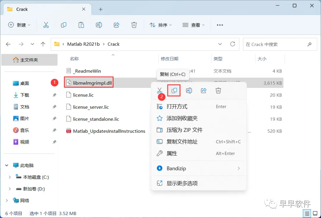Add a new tab with the plus button
The image size is (321, 218).
pyautogui.click(x=100, y=10)
